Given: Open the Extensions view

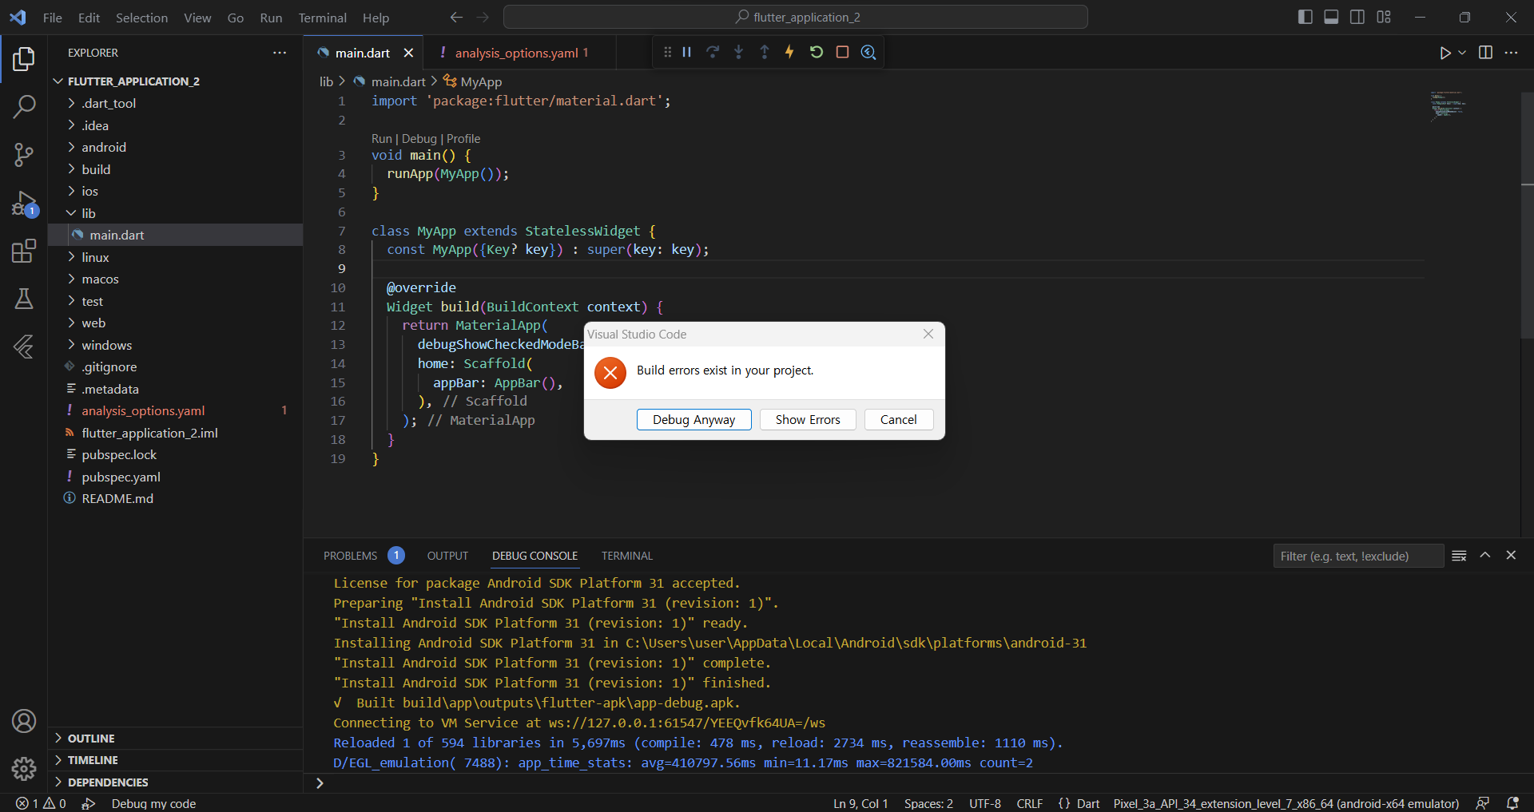Looking at the screenshot, I should [24, 252].
